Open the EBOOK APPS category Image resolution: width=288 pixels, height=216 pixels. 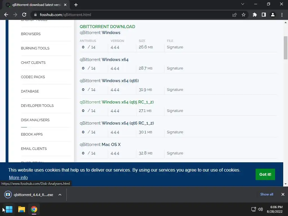coord(32,134)
